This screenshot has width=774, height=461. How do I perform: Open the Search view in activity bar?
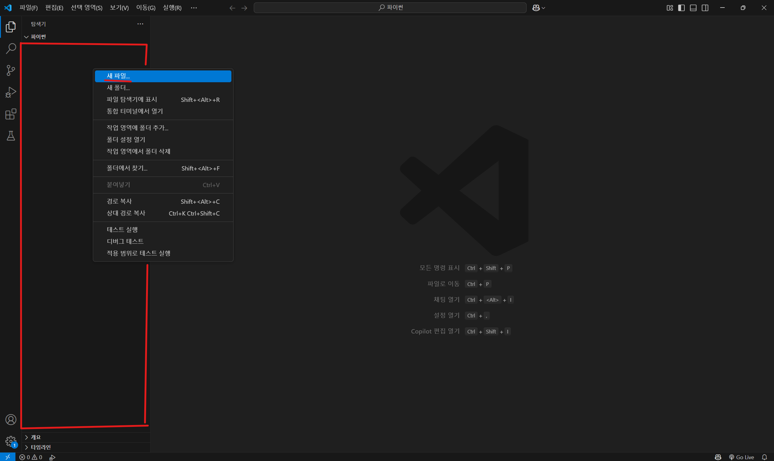pyautogui.click(x=11, y=48)
